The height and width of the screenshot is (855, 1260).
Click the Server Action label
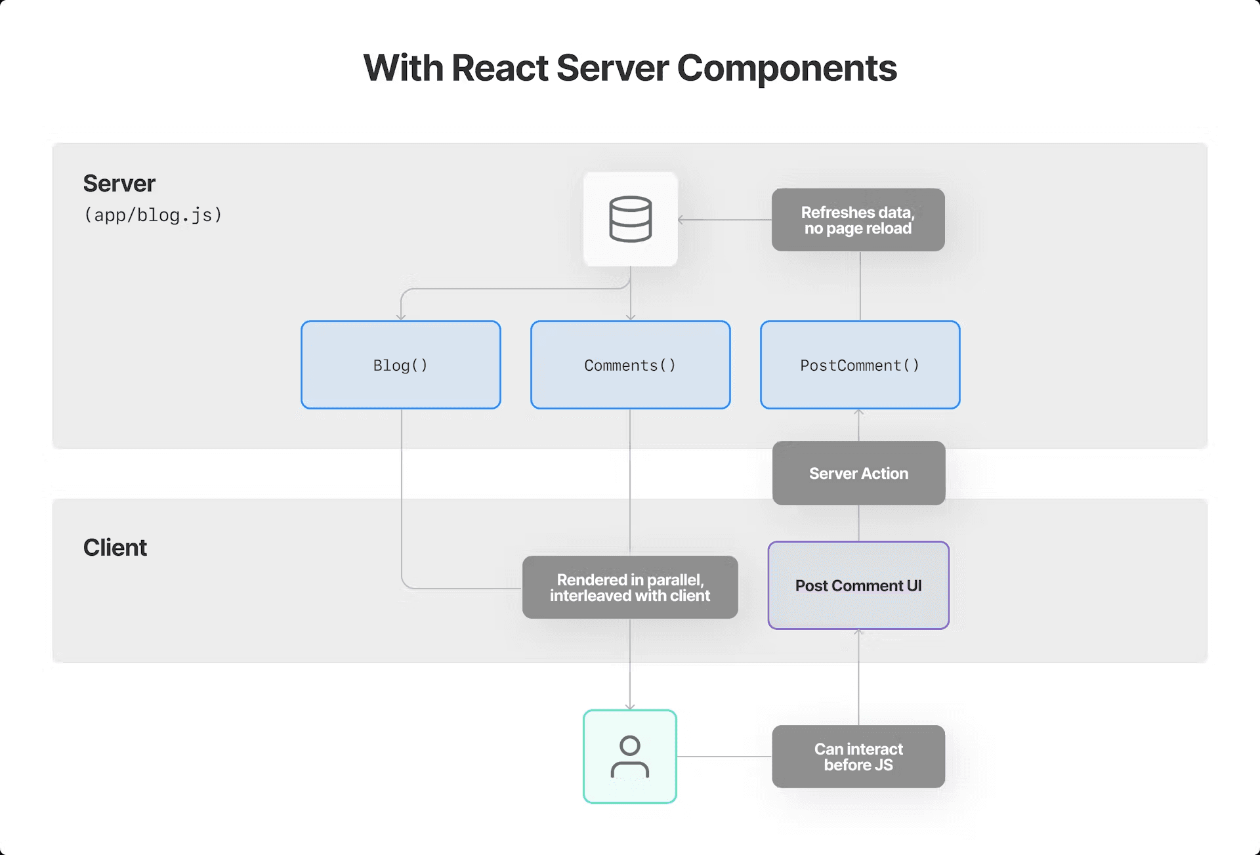[x=858, y=473]
